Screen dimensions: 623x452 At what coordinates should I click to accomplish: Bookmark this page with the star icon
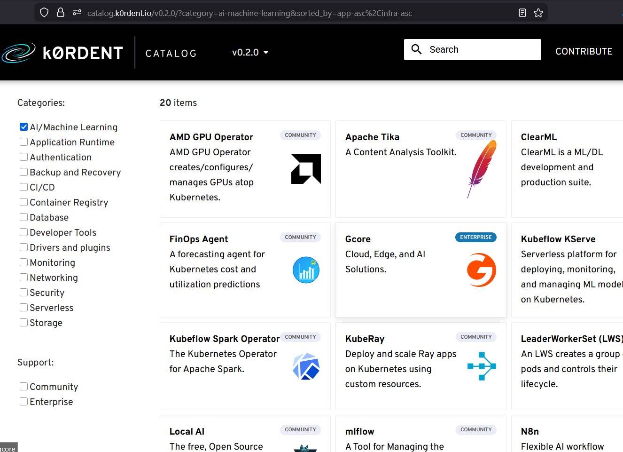click(x=538, y=13)
